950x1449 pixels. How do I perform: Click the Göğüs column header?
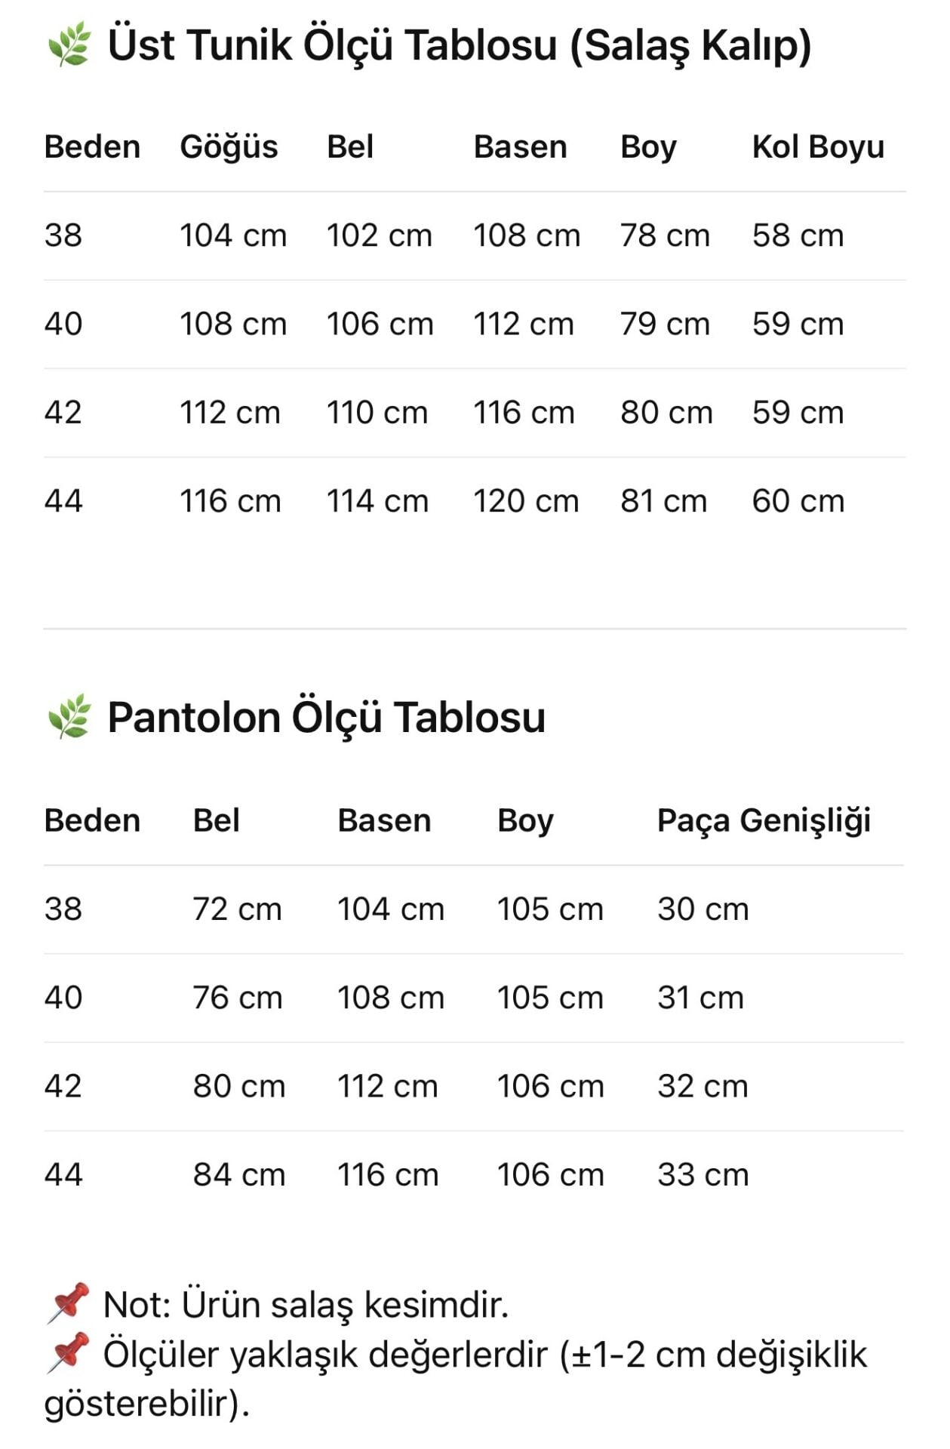point(229,146)
